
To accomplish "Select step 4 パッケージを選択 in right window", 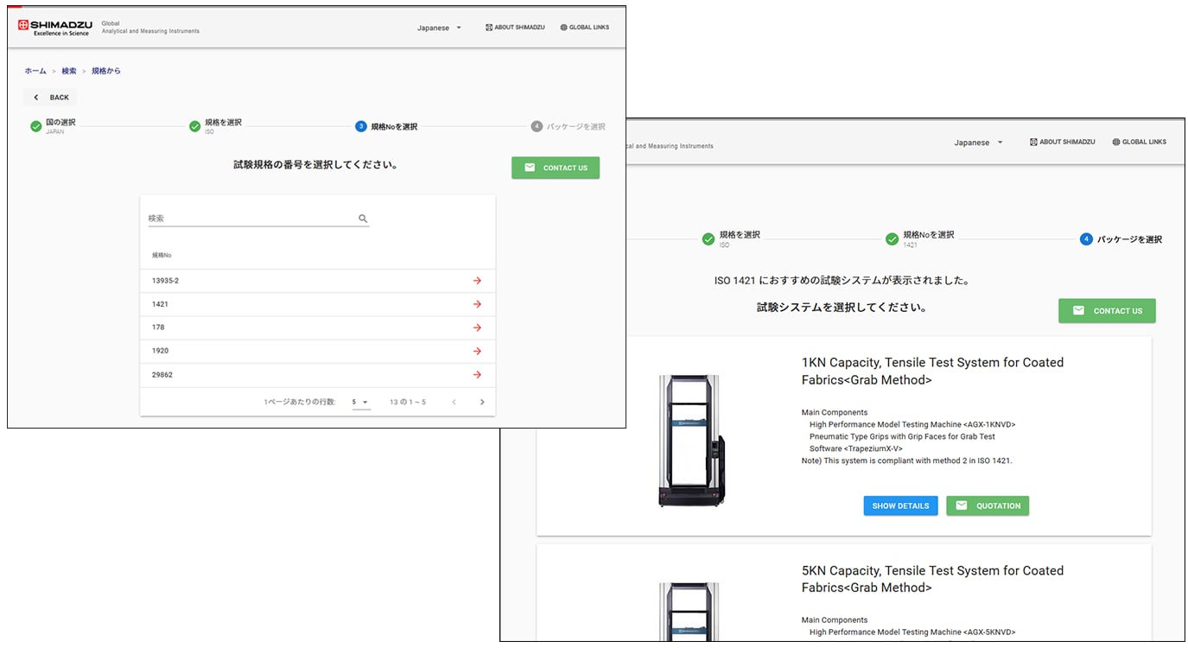I will pos(1121,239).
